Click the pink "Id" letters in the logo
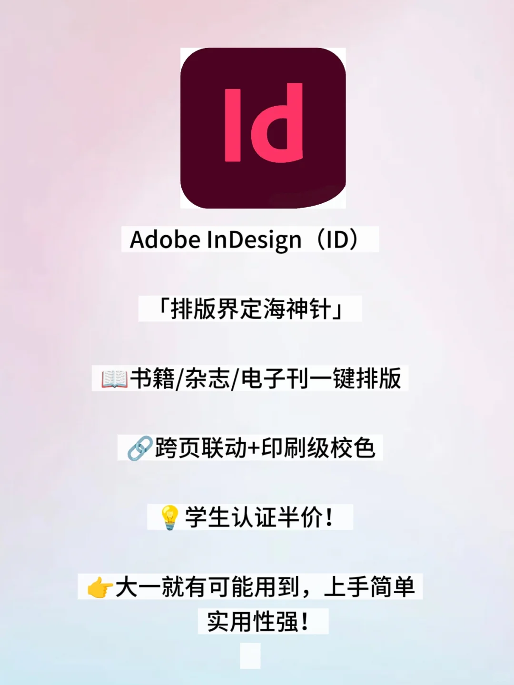 point(264,123)
